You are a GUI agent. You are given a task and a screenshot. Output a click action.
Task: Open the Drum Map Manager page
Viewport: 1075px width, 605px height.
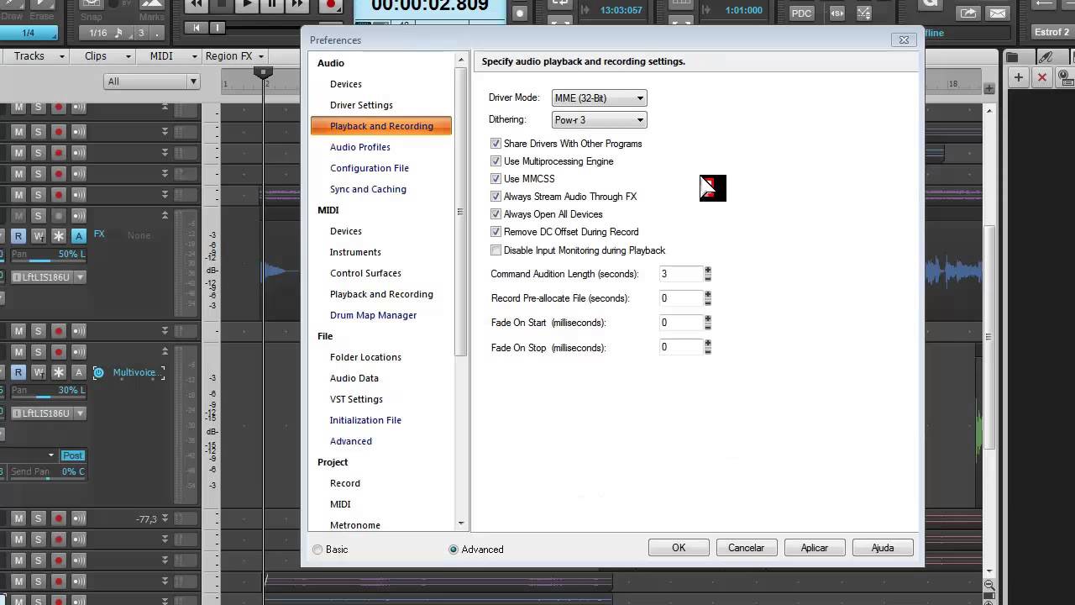click(x=373, y=315)
